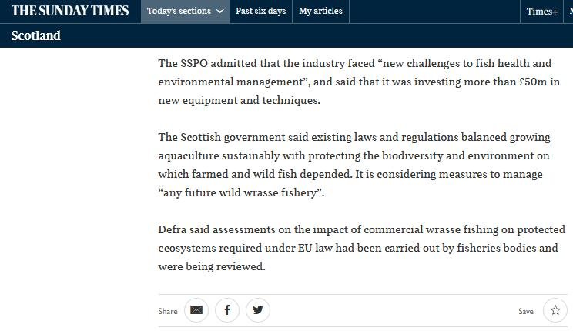Open the Scotland section heading
Screen dimensions: 573x331
pyautogui.click(x=35, y=35)
